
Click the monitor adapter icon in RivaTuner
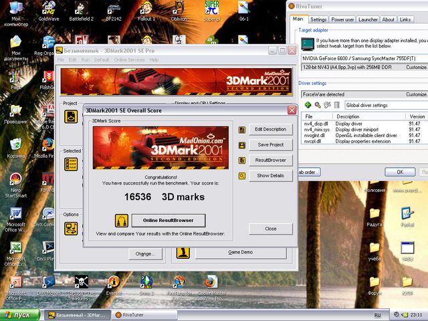point(308,44)
